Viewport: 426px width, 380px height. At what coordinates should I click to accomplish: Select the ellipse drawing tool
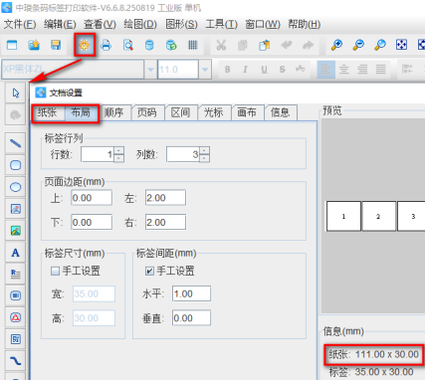click(x=16, y=187)
